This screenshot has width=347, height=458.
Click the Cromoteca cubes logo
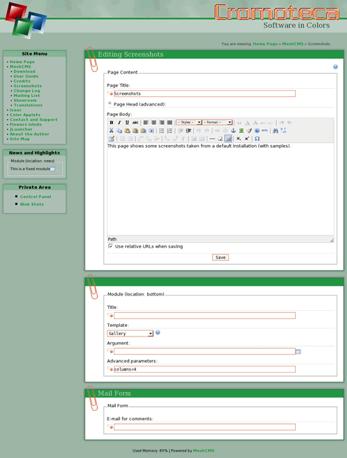point(26,20)
